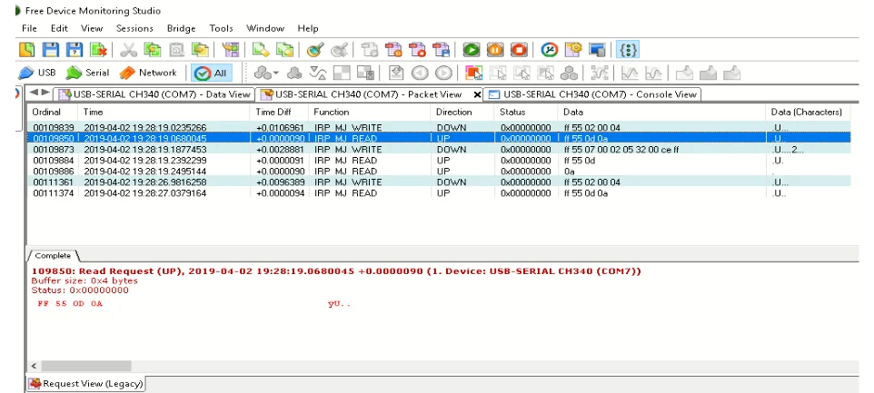
Task: Close the Packet View tab
Action: [x=477, y=95]
